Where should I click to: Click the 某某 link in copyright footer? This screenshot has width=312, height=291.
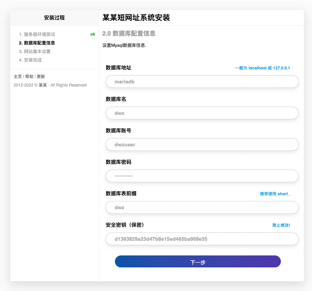(x=43, y=85)
